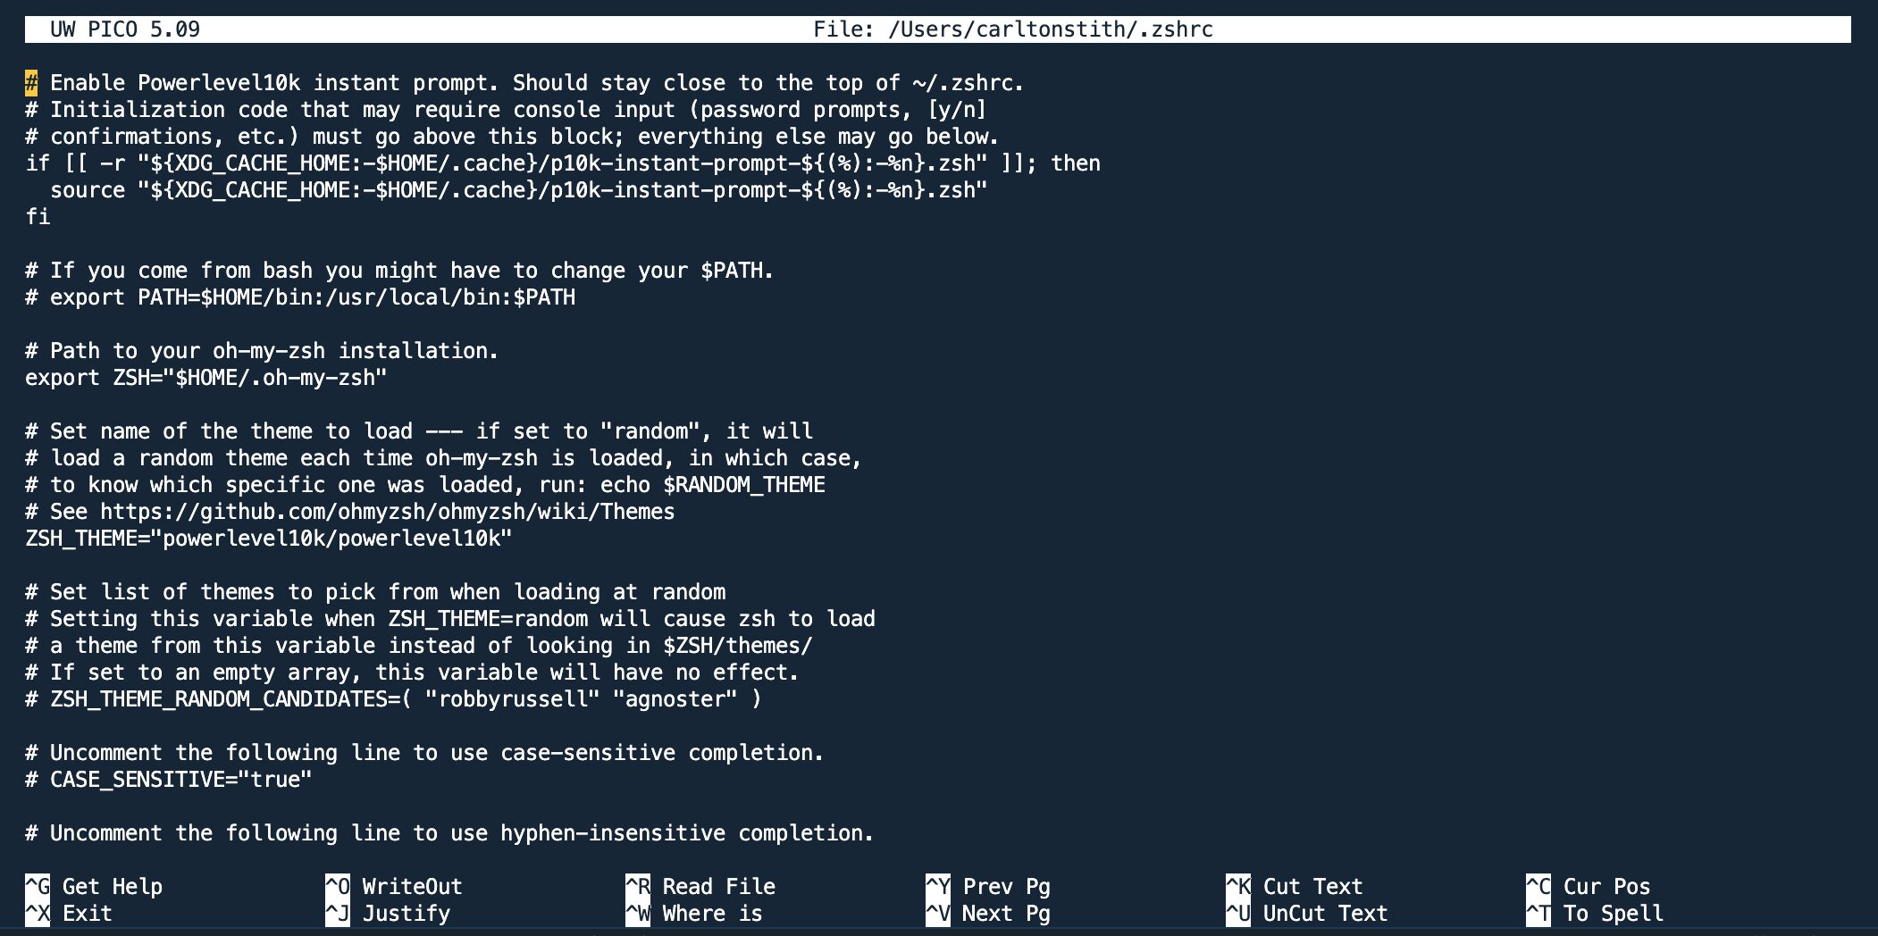Click the ^T To Spell command

click(x=1595, y=913)
